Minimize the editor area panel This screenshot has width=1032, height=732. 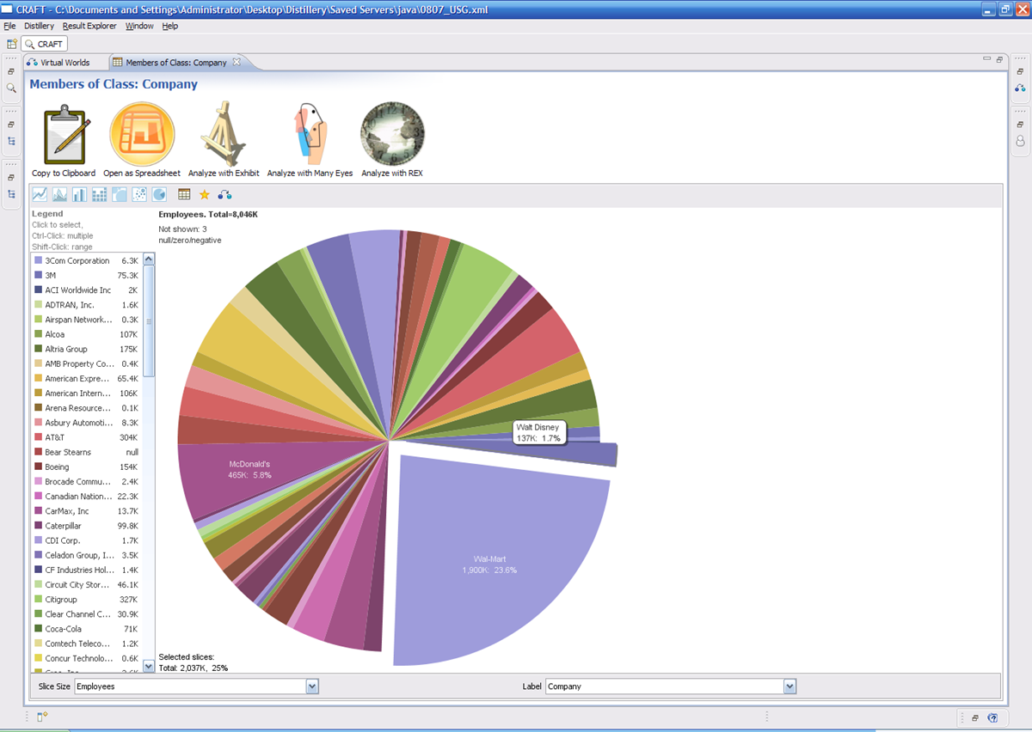tap(987, 58)
